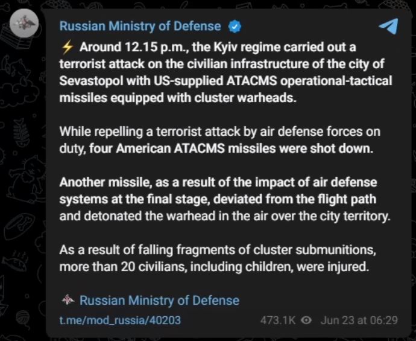Click the Telegram paper plane logo
This screenshot has height=341, width=416.
[388, 26]
